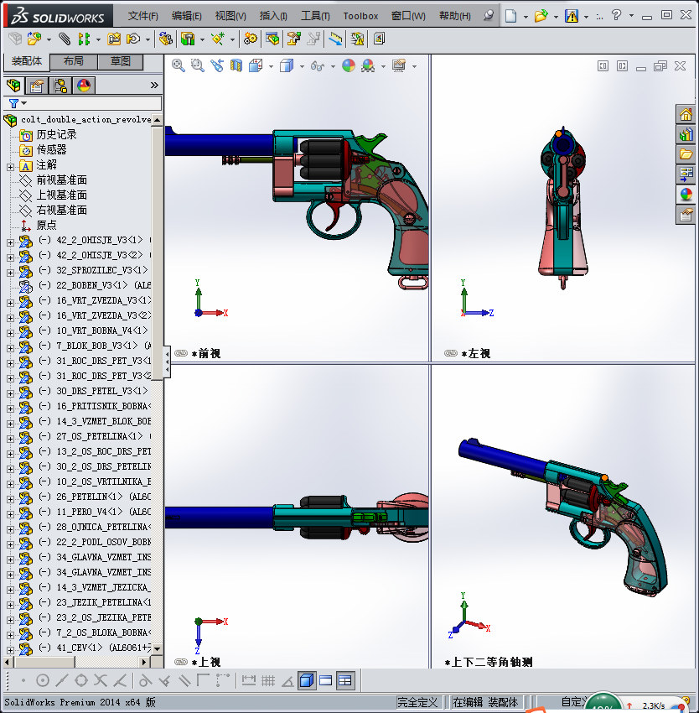Click the Help question mark icon
Image resolution: width=699 pixels, height=713 pixels.
616,15
